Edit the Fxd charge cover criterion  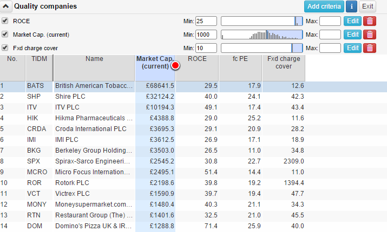[352, 48]
